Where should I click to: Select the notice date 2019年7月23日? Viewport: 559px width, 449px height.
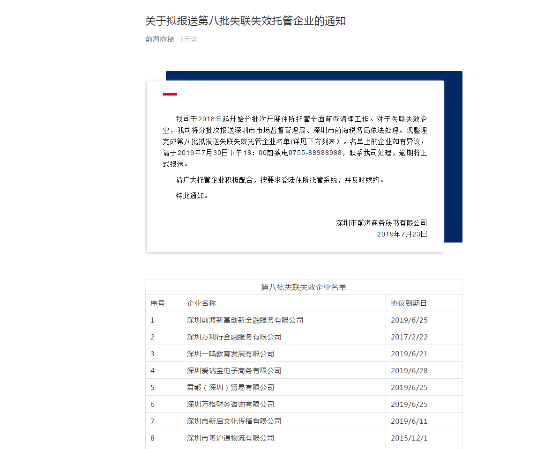click(x=402, y=234)
